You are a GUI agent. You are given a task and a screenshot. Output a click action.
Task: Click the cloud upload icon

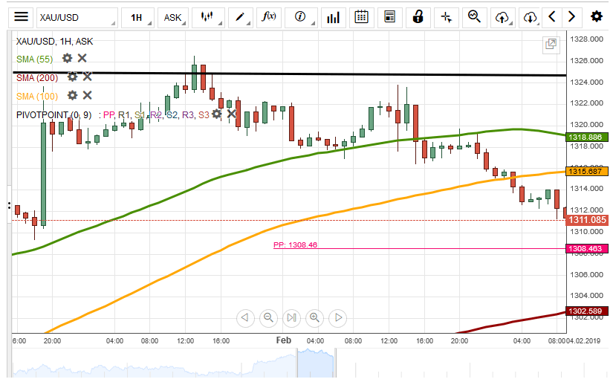(503, 16)
